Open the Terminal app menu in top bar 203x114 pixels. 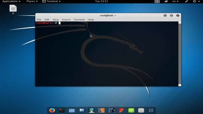point(51,1)
